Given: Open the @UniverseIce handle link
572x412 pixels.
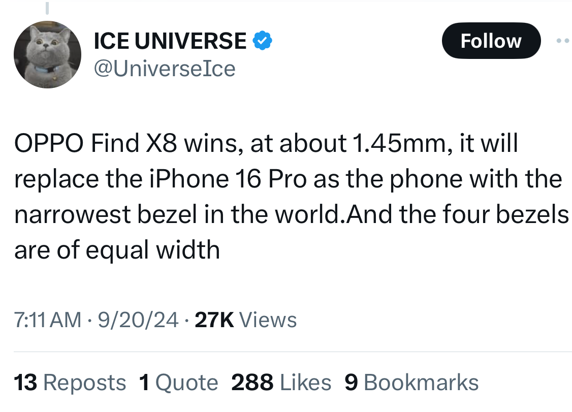Looking at the screenshot, I should pos(165,68).
